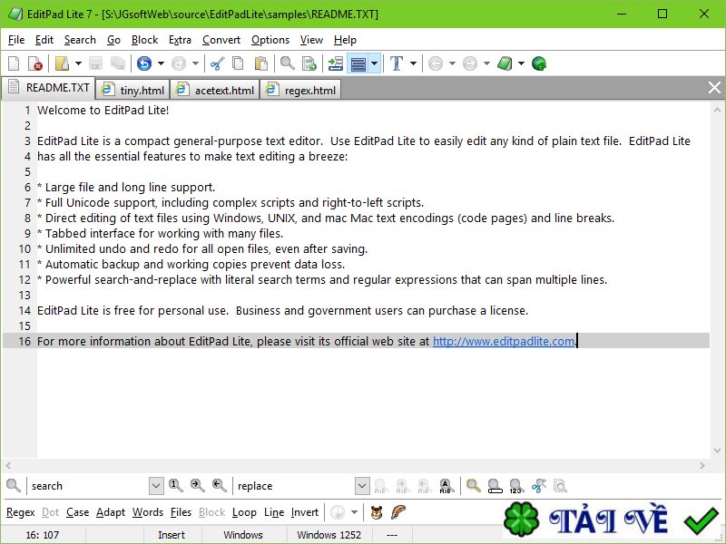Screen dimensions: 726x544
Task: Click the Find Previous magnifier icon
Action: pos(219,486)
